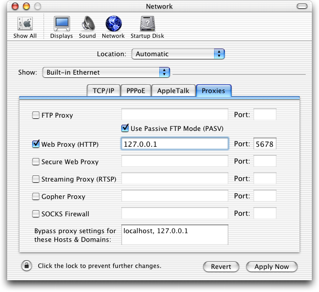Enable the FTP Proxy checkbox
This screenshot has width=319, height=292.
pyautogui.click(x=36, y=115)
